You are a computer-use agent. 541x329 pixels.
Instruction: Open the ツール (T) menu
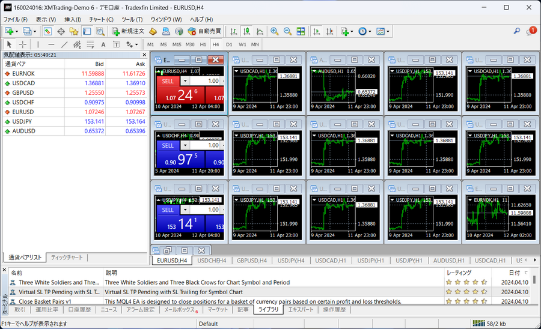132,19
